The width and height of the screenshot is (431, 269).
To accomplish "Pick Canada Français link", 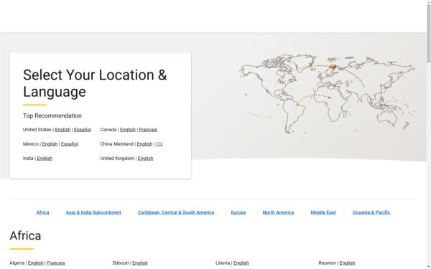I will coord(148,130).
